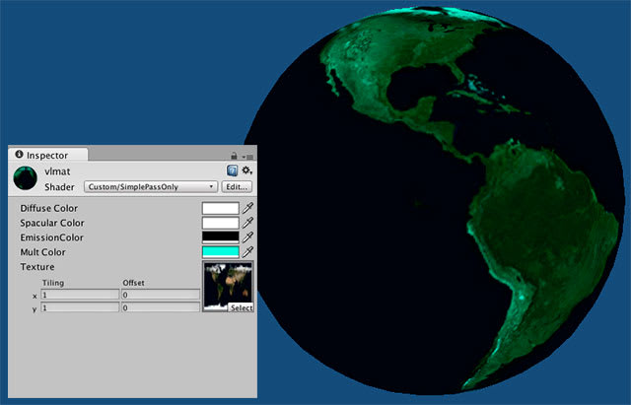Click the shader Edit... button
Viewport: 631px width, 405px height.
[x=237, y=186]
